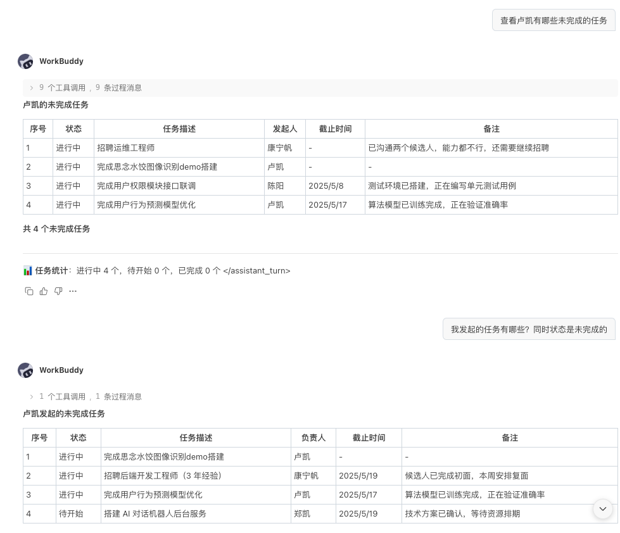Click heading 卢凯发起的未完成任务
This screenshot has width=620, height=533.
click(x=64, y=414)
